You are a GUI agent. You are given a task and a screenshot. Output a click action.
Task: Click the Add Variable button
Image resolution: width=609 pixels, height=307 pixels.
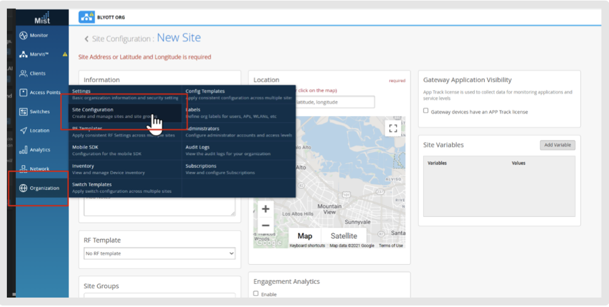(x=557, y=145)
